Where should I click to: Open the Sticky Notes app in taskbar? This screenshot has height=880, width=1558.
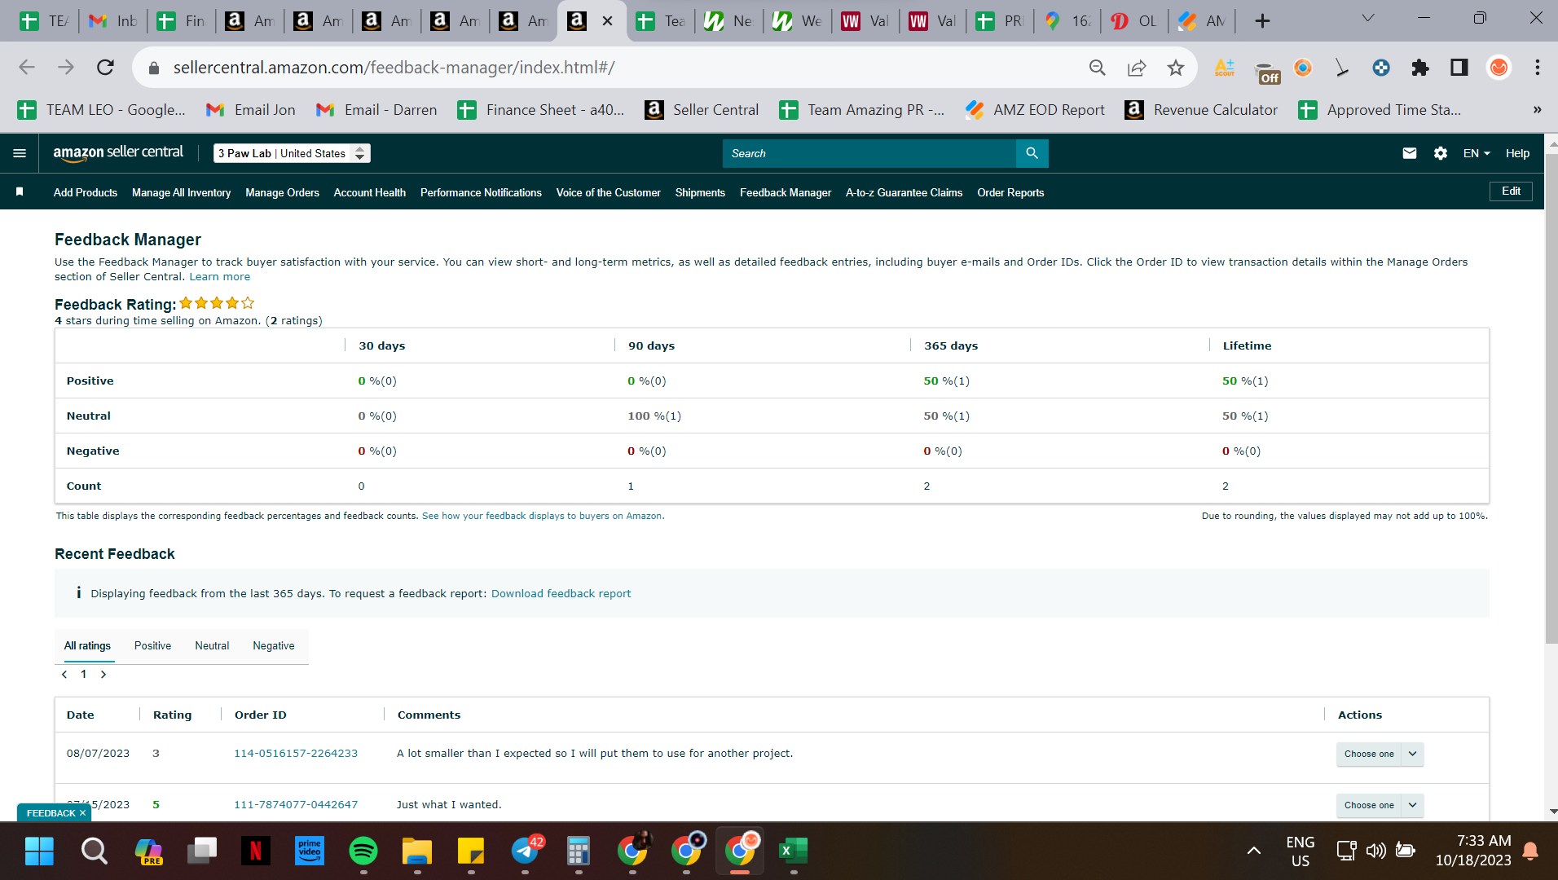coord(471,851)
